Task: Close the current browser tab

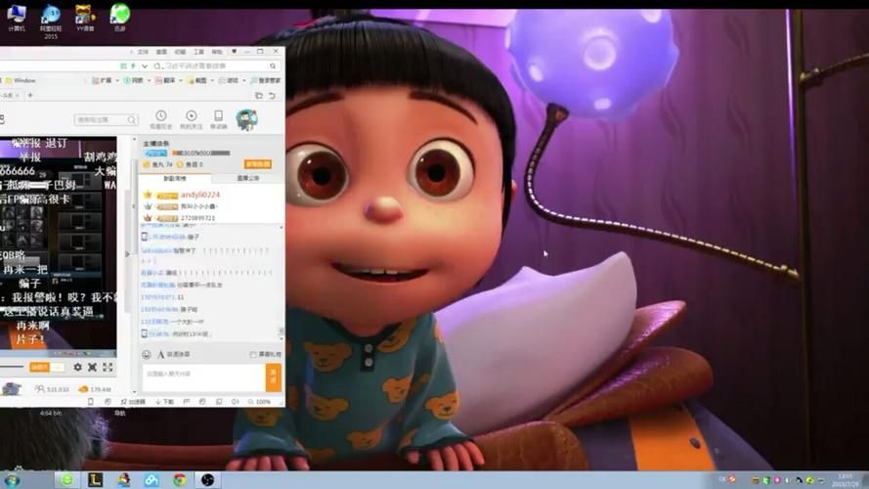Action: click(x=18, y=96)
